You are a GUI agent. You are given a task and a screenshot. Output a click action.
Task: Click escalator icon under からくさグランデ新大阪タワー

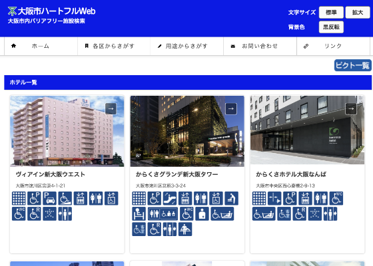pyautogui.click(x=170, y=198)
